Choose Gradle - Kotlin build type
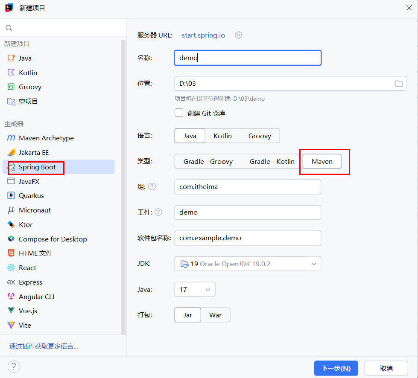 272,161
